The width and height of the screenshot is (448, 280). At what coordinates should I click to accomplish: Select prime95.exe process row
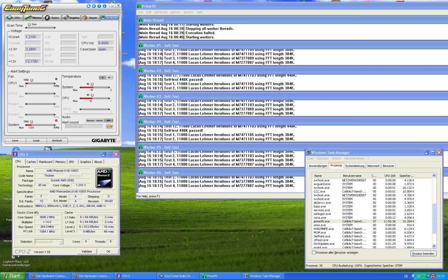364,221
